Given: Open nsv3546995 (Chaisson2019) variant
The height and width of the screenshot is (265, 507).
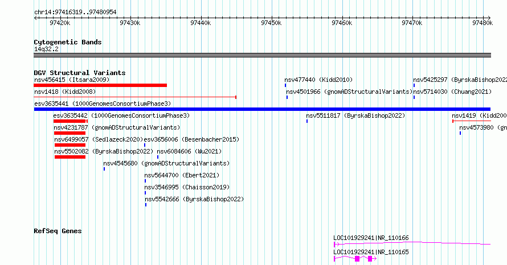Looking at the screenshot, I should click(x=187, y=187).
